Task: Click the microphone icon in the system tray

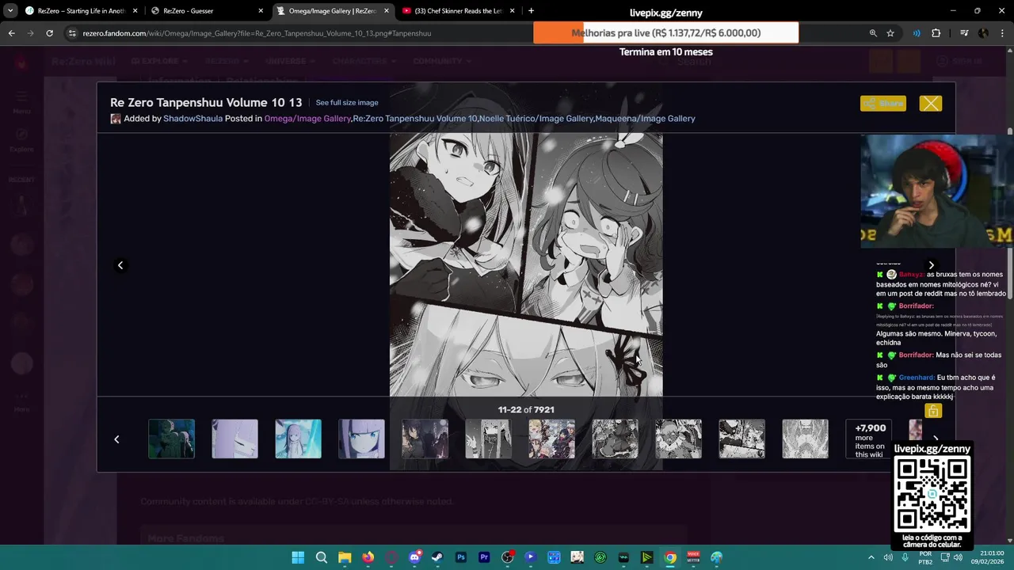Action: [905, 557]
